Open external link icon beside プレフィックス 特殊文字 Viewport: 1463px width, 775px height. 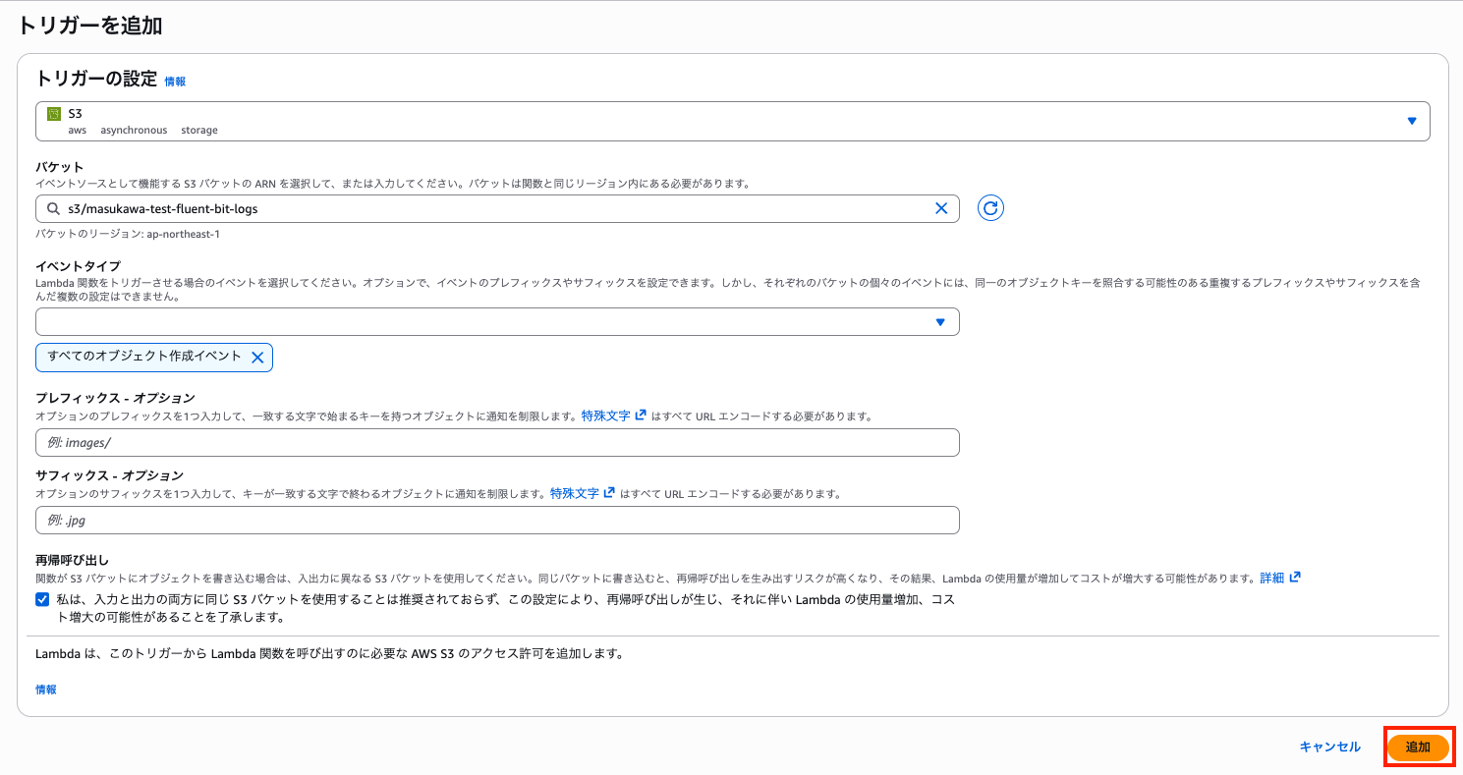(642, 415)
